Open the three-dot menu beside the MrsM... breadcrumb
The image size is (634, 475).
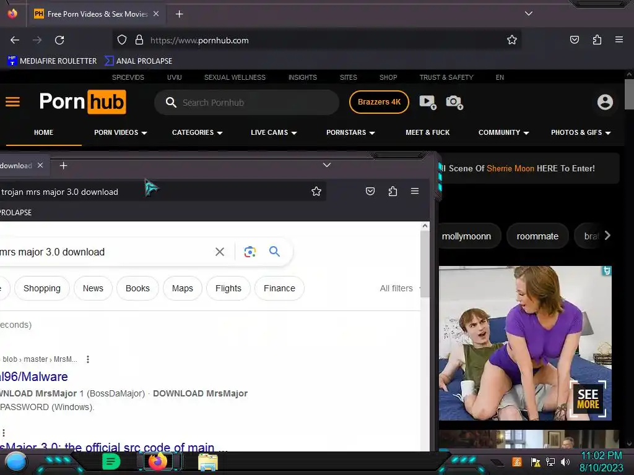[x=88, y=359]
